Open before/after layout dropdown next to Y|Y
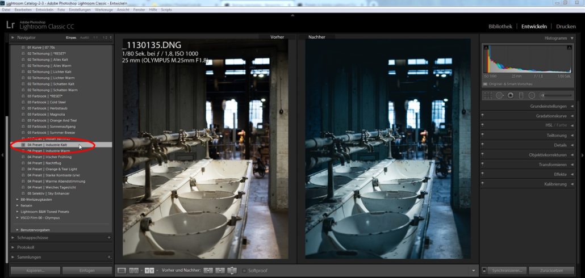Image resolution: width=585 pixels, height=278 pixels. (157, 271)
